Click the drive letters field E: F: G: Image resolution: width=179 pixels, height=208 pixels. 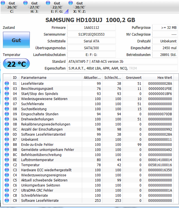pyautogui.click(x=91, y=55)
